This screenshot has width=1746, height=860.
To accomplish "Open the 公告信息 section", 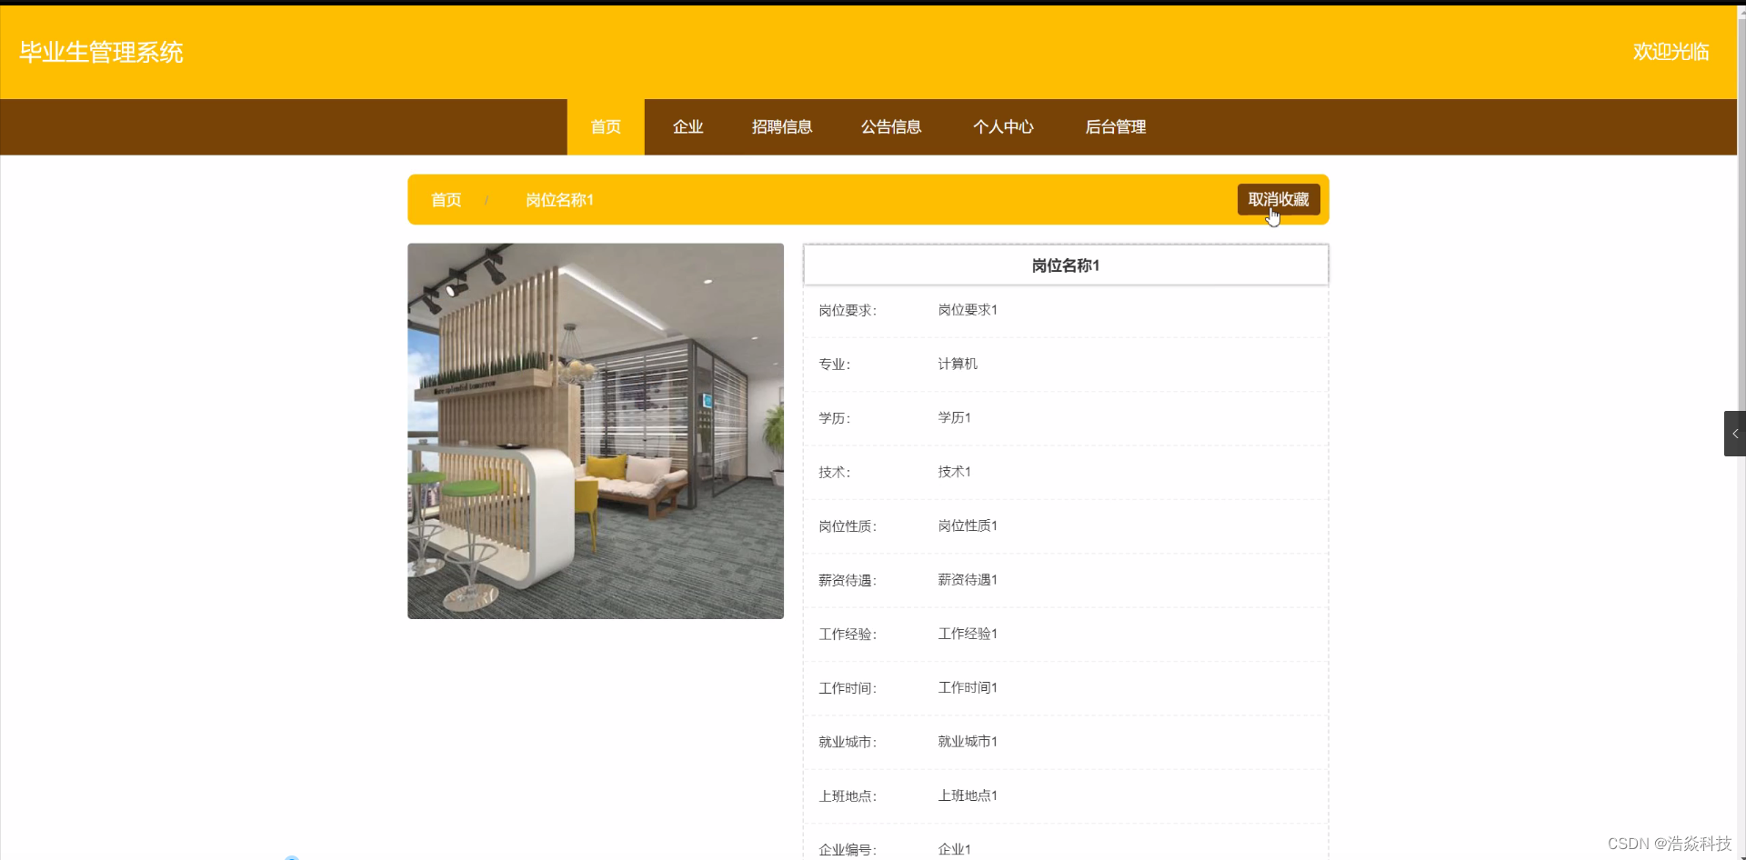I will [891, 126].
